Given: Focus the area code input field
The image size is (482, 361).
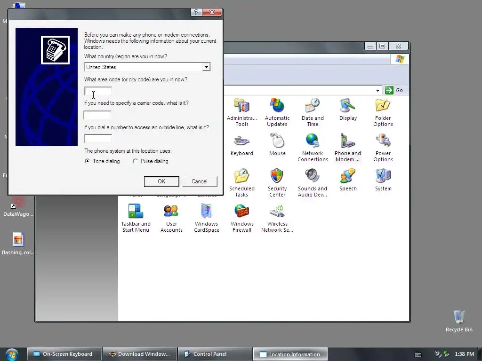Looking at the screenshot, I should tap(98, 91).
